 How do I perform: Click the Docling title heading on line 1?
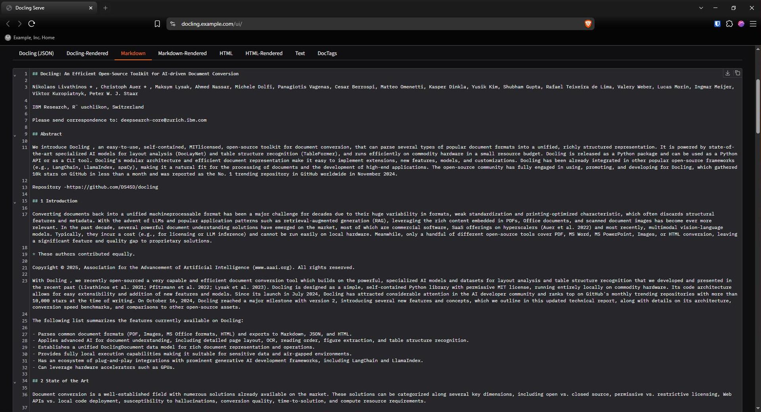click(136, 74)
